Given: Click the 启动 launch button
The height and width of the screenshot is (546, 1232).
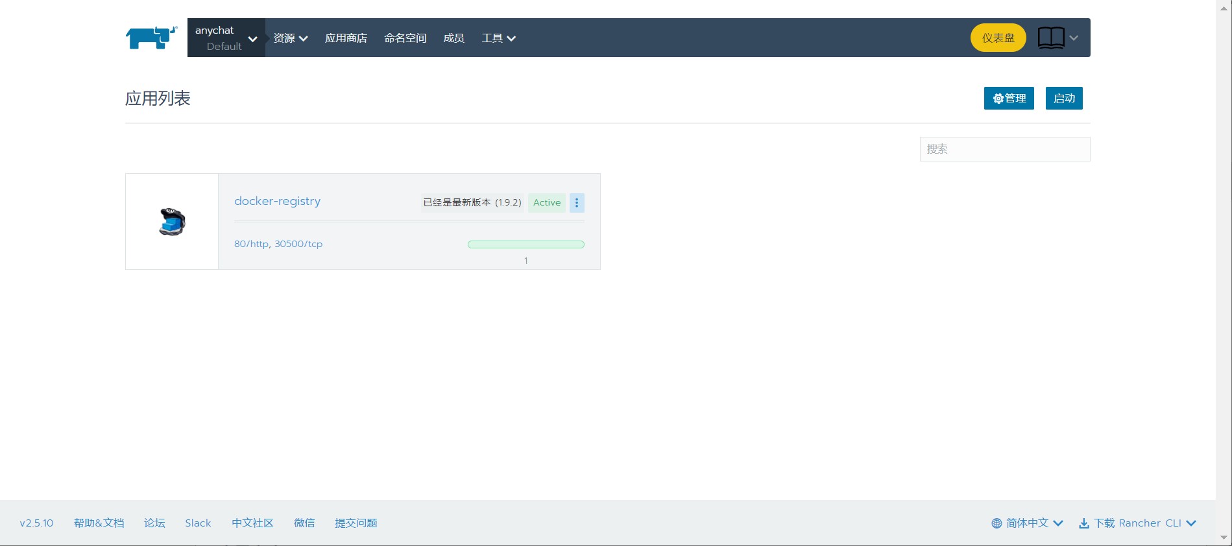Looking at the screenshot, I should (1064, 98).
